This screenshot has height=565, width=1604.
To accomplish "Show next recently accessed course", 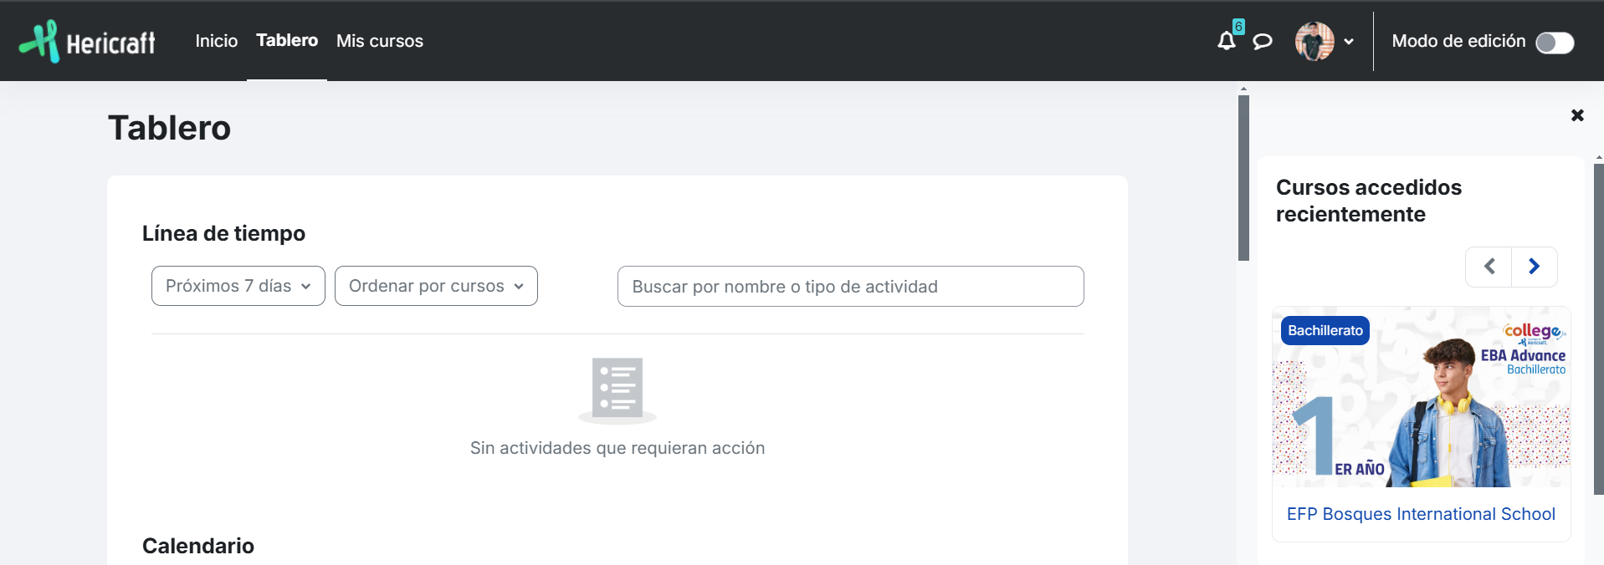I will coord(1534,267).
